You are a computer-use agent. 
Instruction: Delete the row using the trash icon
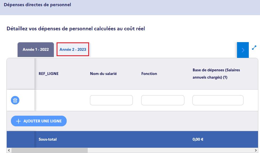pos(15,100)
